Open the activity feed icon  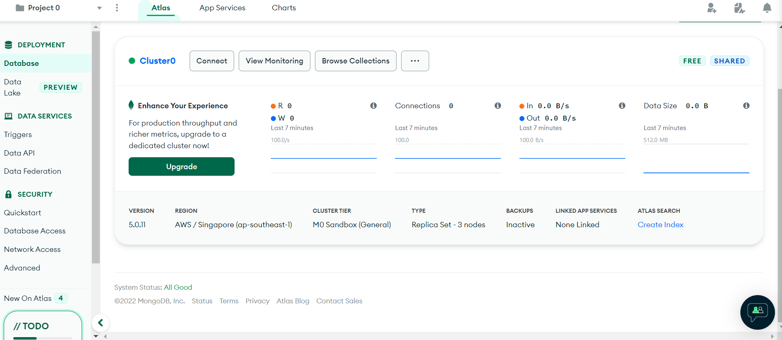[740, 8]
